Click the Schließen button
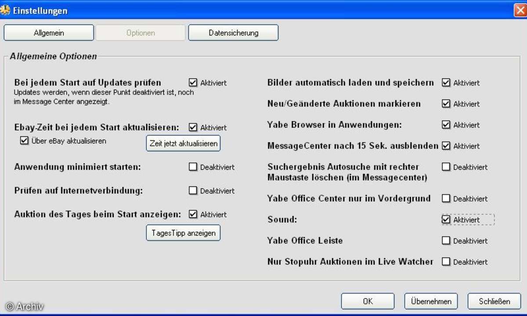Image resolution: width=527 pixels, height=316 pixels. [x=495, y=302]
